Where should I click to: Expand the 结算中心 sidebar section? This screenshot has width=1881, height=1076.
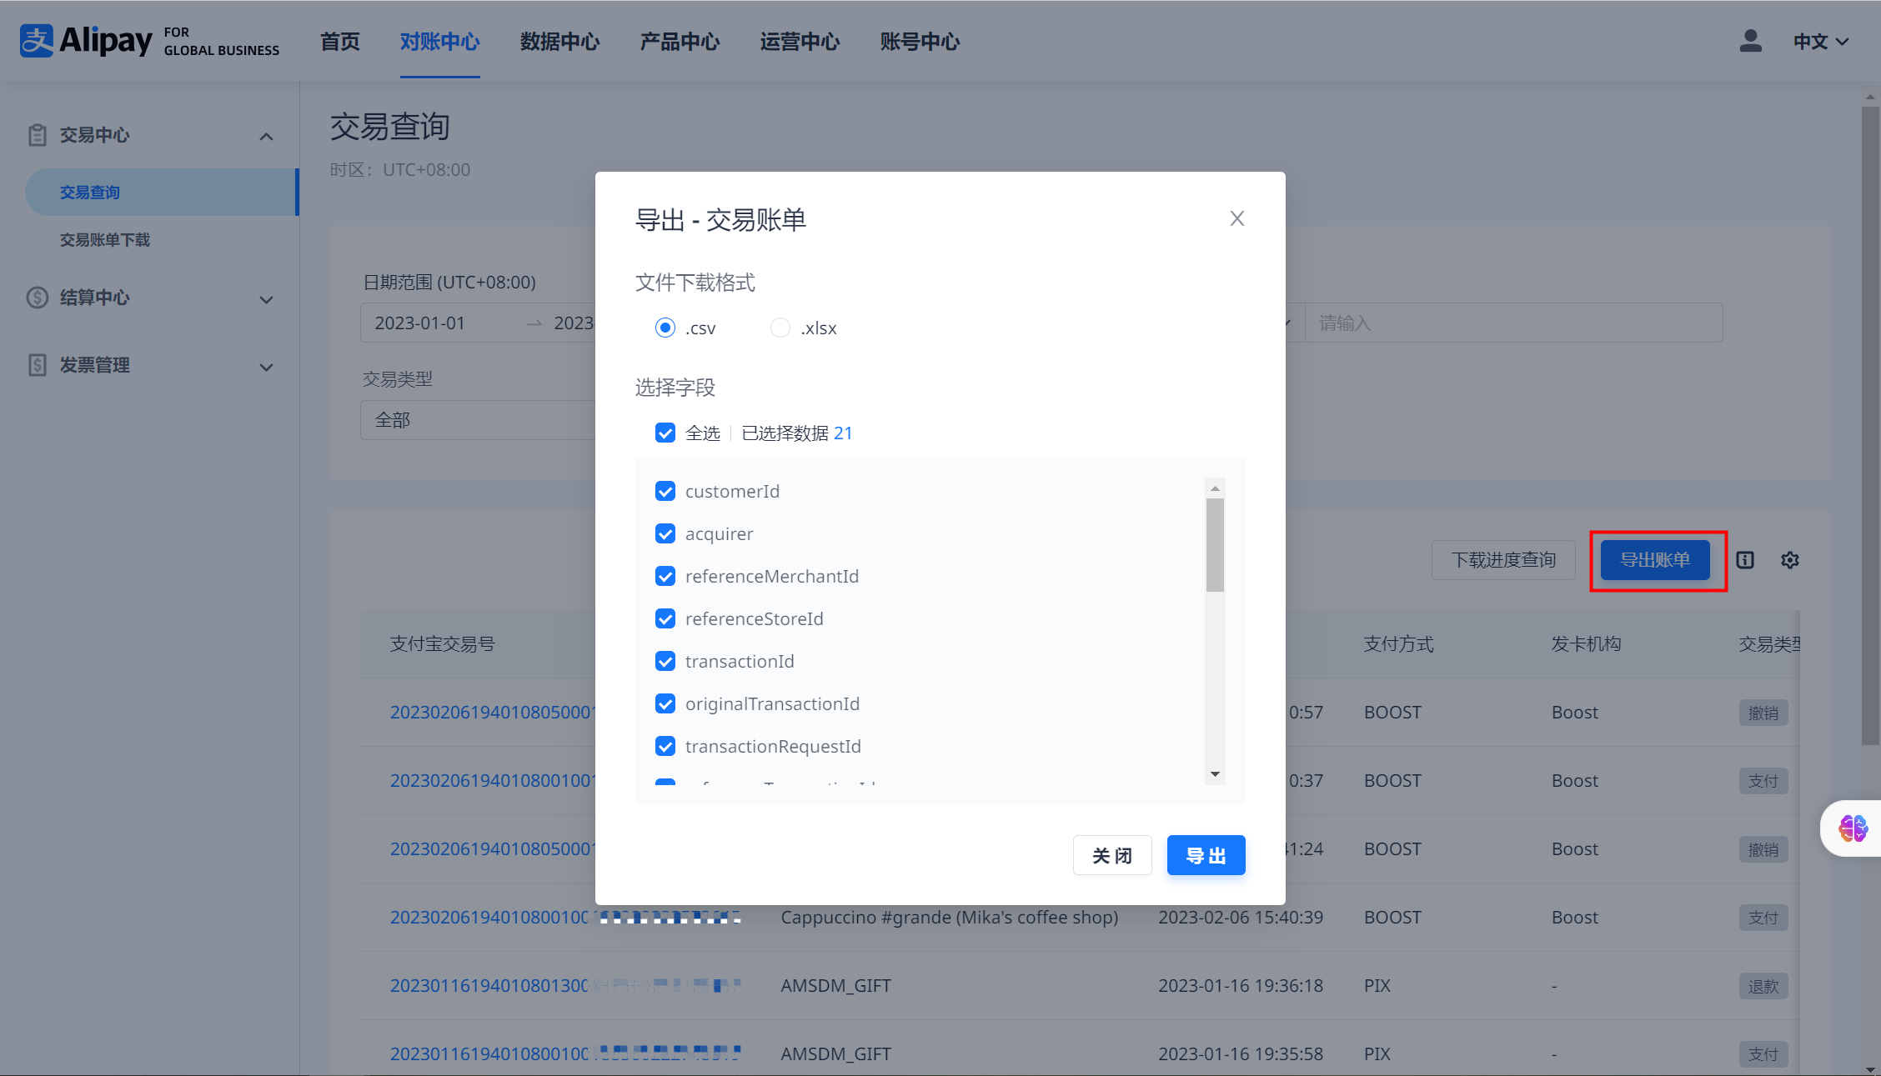266,299
